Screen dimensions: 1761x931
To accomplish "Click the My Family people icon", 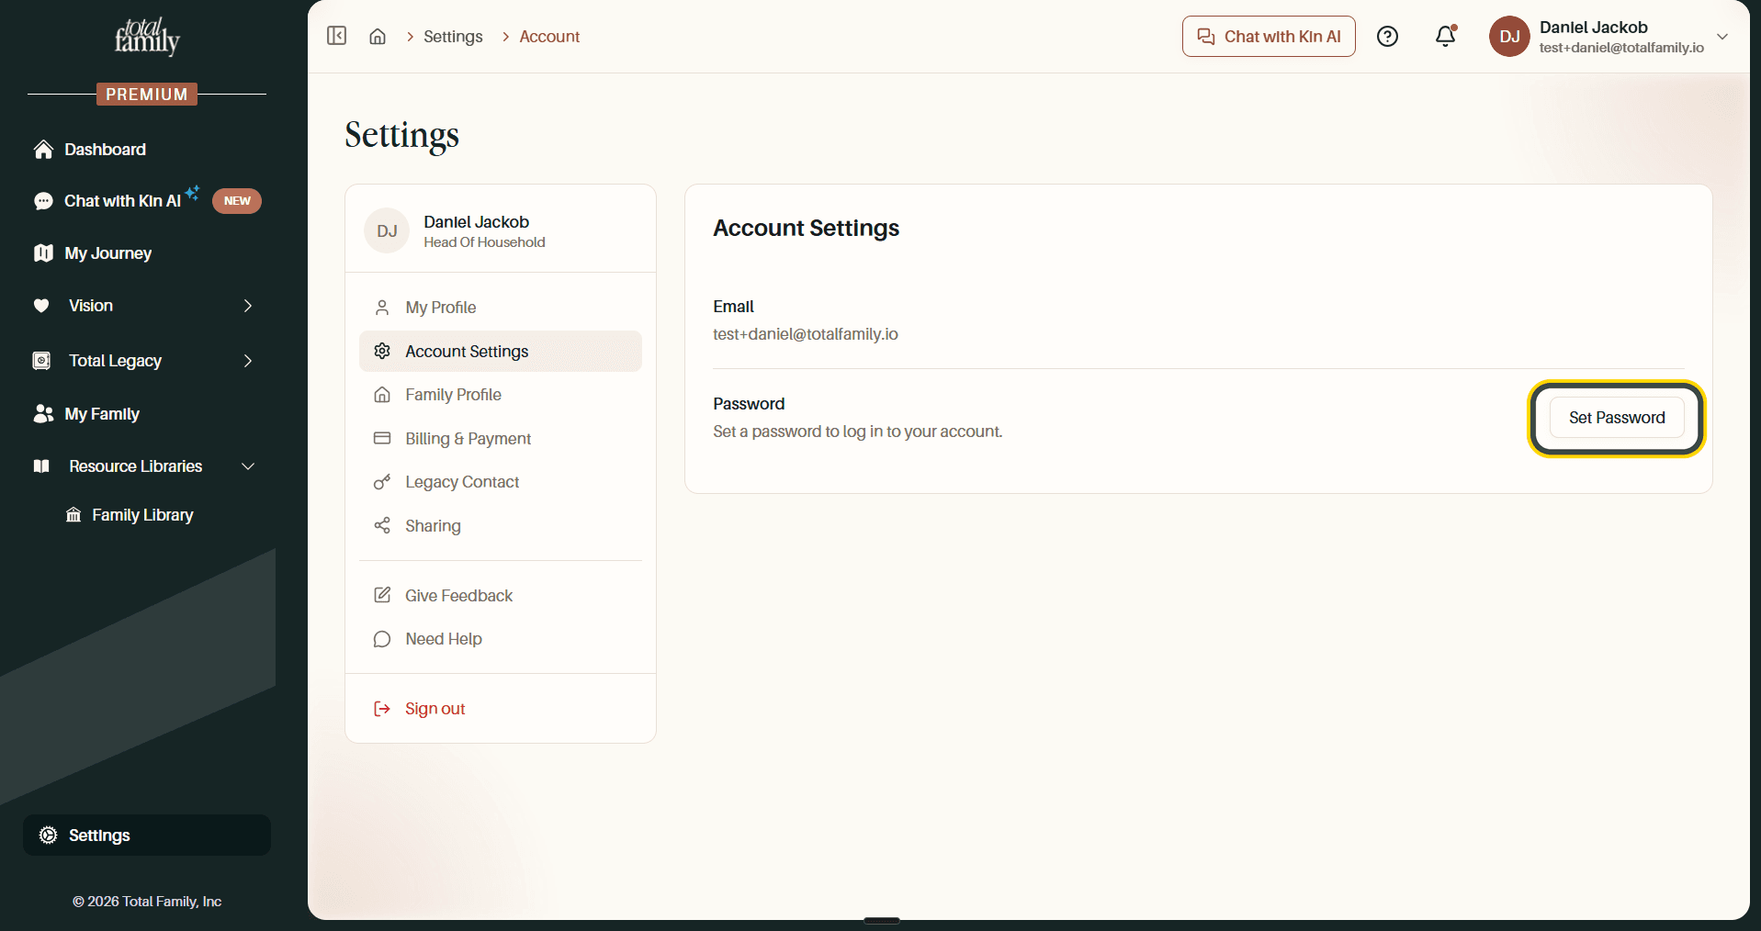I will (43, 414).
